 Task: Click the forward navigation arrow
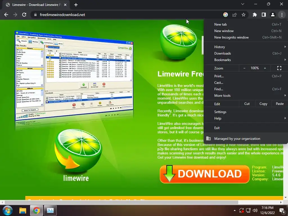15,15
